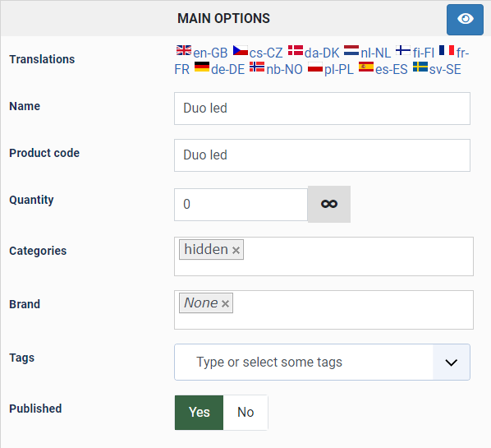Focus the Name input field
The width and height of the screenshot is (491, 448).
(x=322, y=109)
